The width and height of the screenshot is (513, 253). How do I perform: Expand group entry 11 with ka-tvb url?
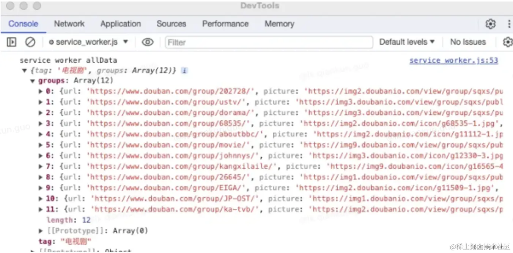(x=41, y=209)
